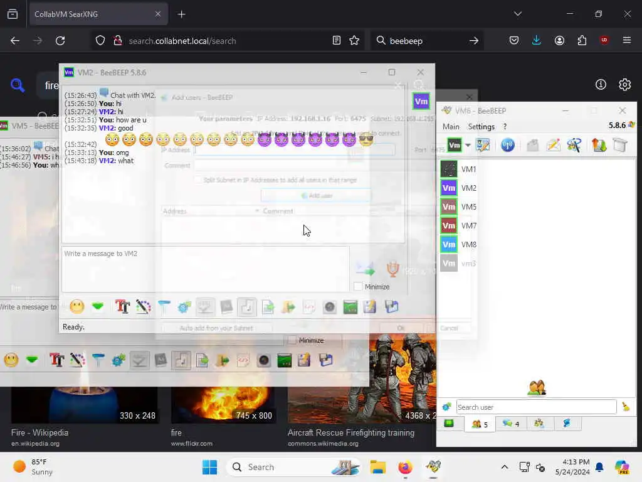Click the gear icon left of Search user
The image size is (642, 482).
[446, 407]
